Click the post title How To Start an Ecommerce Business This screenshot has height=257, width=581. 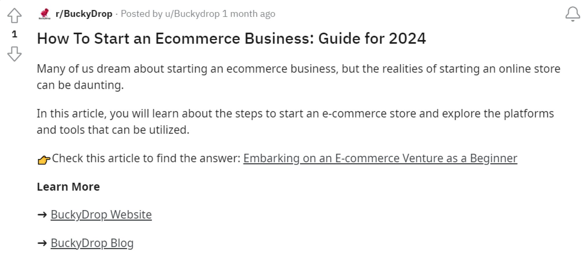pos(231,38)
